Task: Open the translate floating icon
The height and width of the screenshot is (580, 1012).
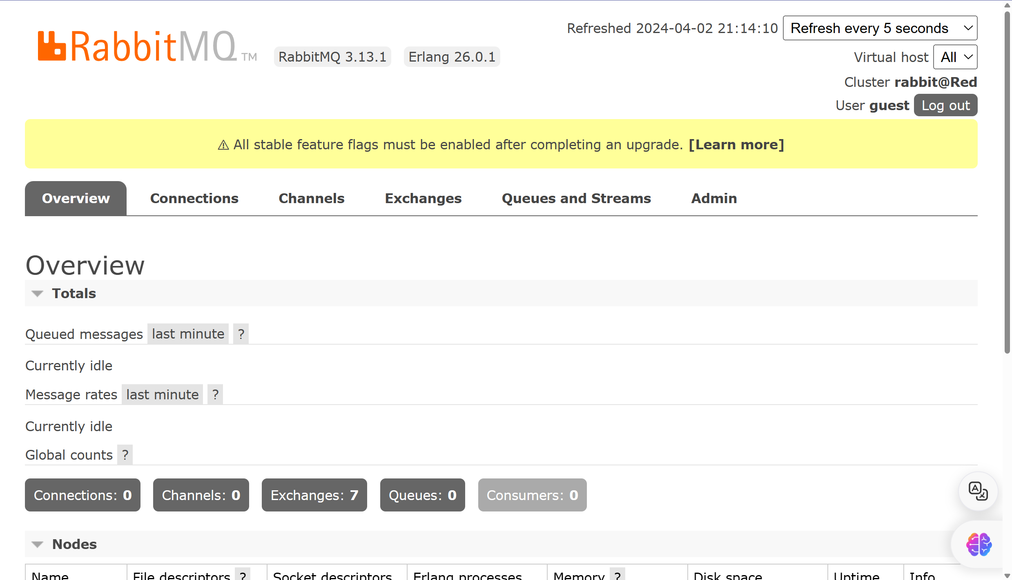Action: click(x=978, y=491)
